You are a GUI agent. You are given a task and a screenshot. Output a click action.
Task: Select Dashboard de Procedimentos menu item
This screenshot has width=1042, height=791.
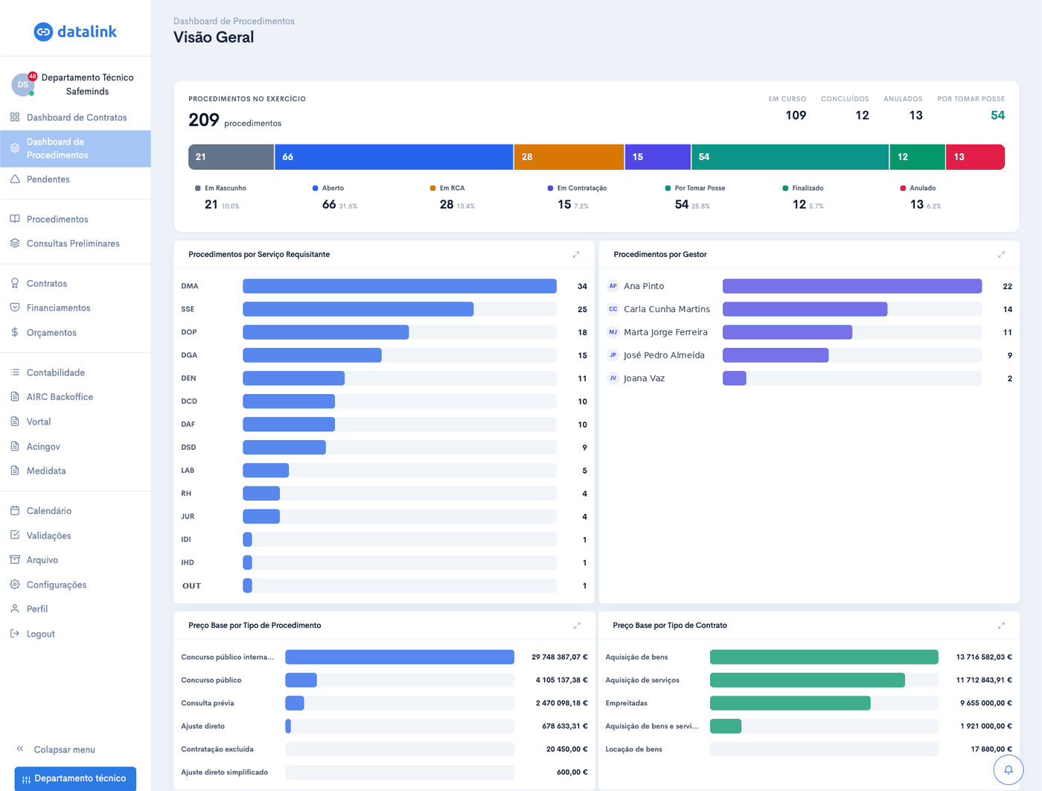75,148
